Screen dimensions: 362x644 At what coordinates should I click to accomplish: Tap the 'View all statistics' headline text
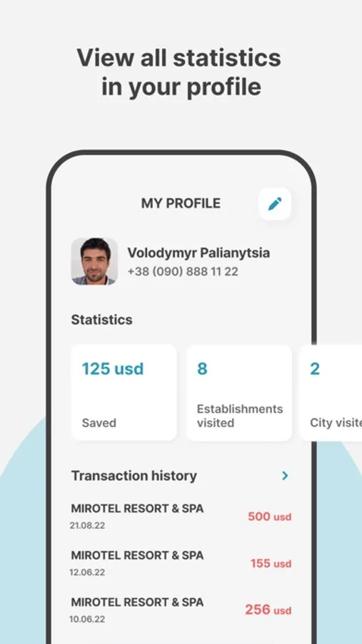click(x=179, y=57)
